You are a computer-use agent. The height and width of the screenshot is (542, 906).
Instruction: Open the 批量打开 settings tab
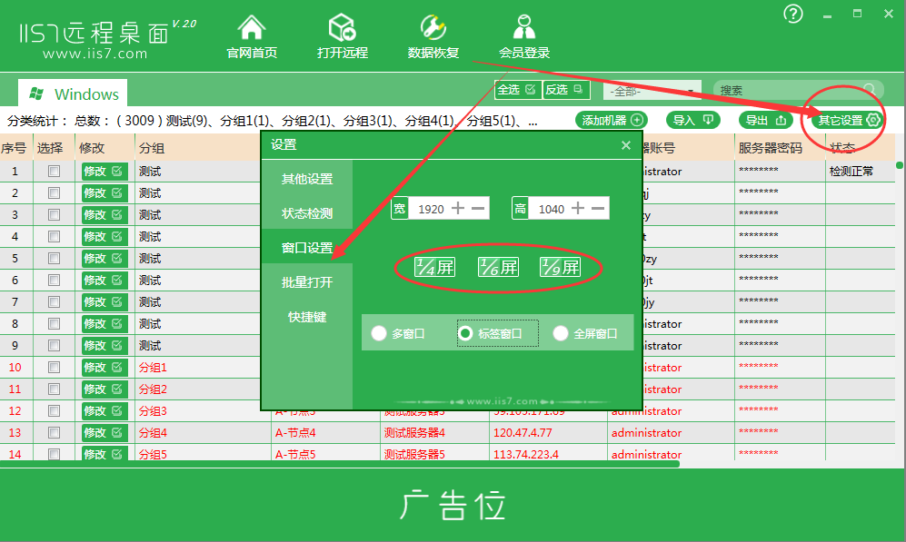(306, 283)
